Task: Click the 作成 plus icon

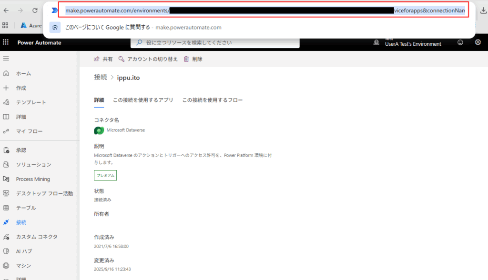Action: [x=6, y=88]
